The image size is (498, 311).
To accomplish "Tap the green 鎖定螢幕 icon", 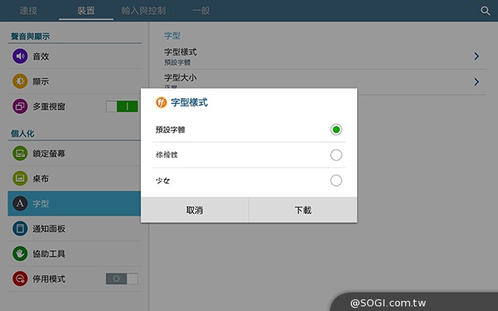I will point(20,153).
